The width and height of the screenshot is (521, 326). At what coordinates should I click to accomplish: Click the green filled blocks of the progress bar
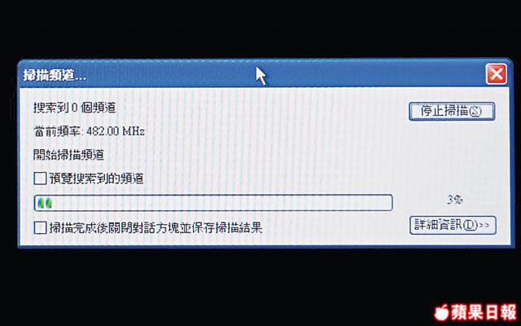[45, 203]
